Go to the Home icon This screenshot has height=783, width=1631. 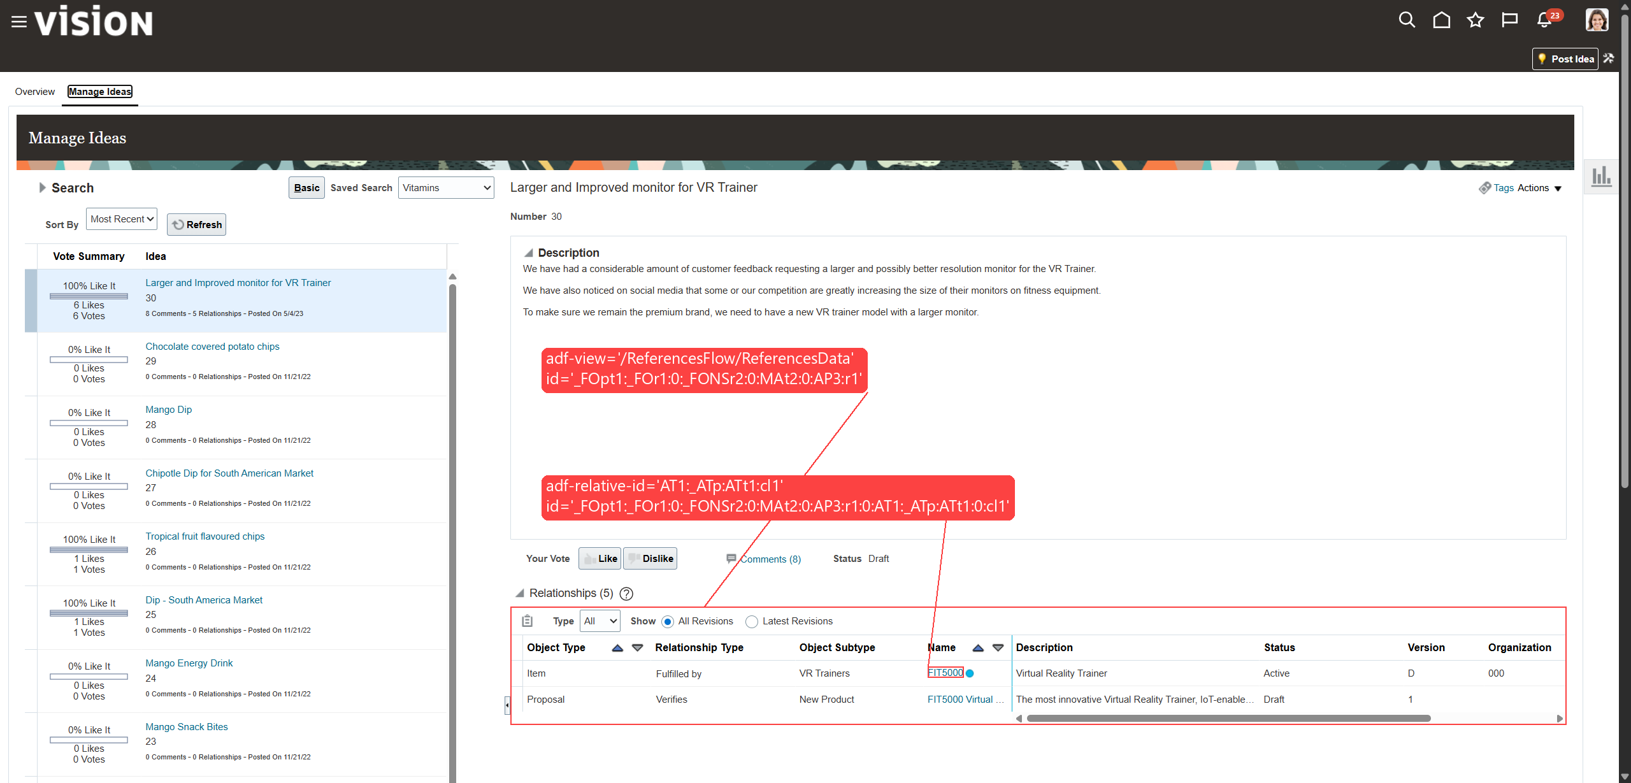pos(1441,20)
